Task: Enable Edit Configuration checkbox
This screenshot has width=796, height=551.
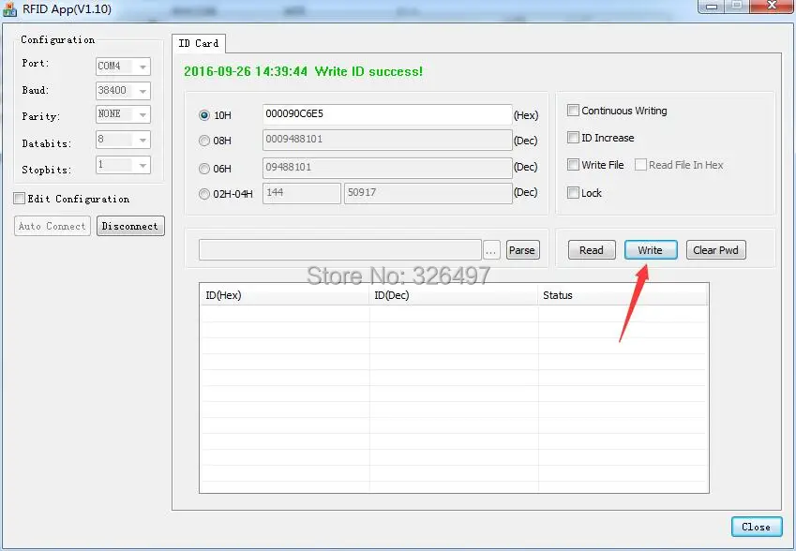Action: click(20, 199)
